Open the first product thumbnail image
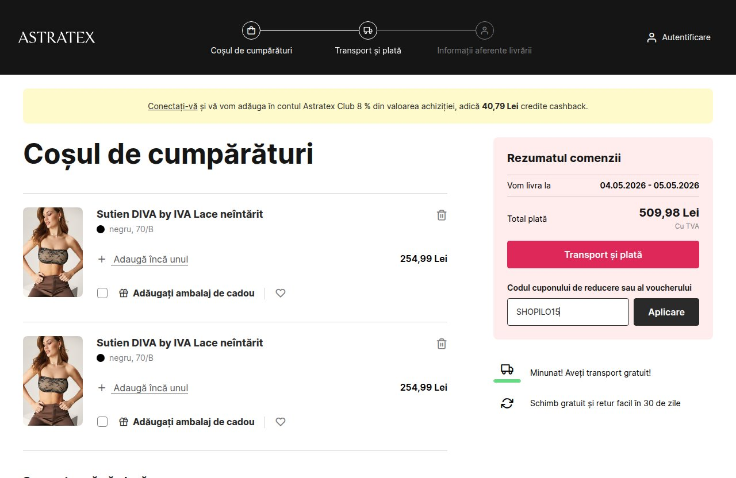The height and width of the screenshot is (478, 736). pos(53,252)
